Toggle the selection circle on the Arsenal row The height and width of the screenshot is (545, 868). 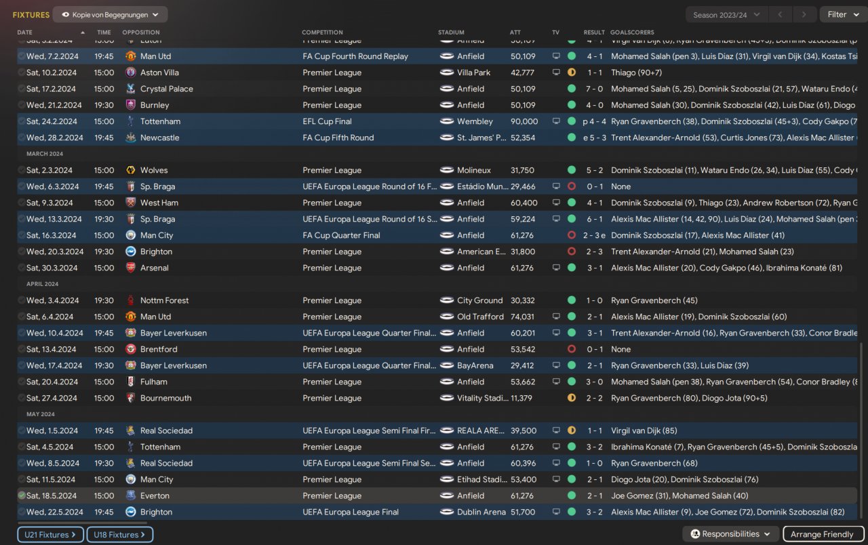(22, 268)
